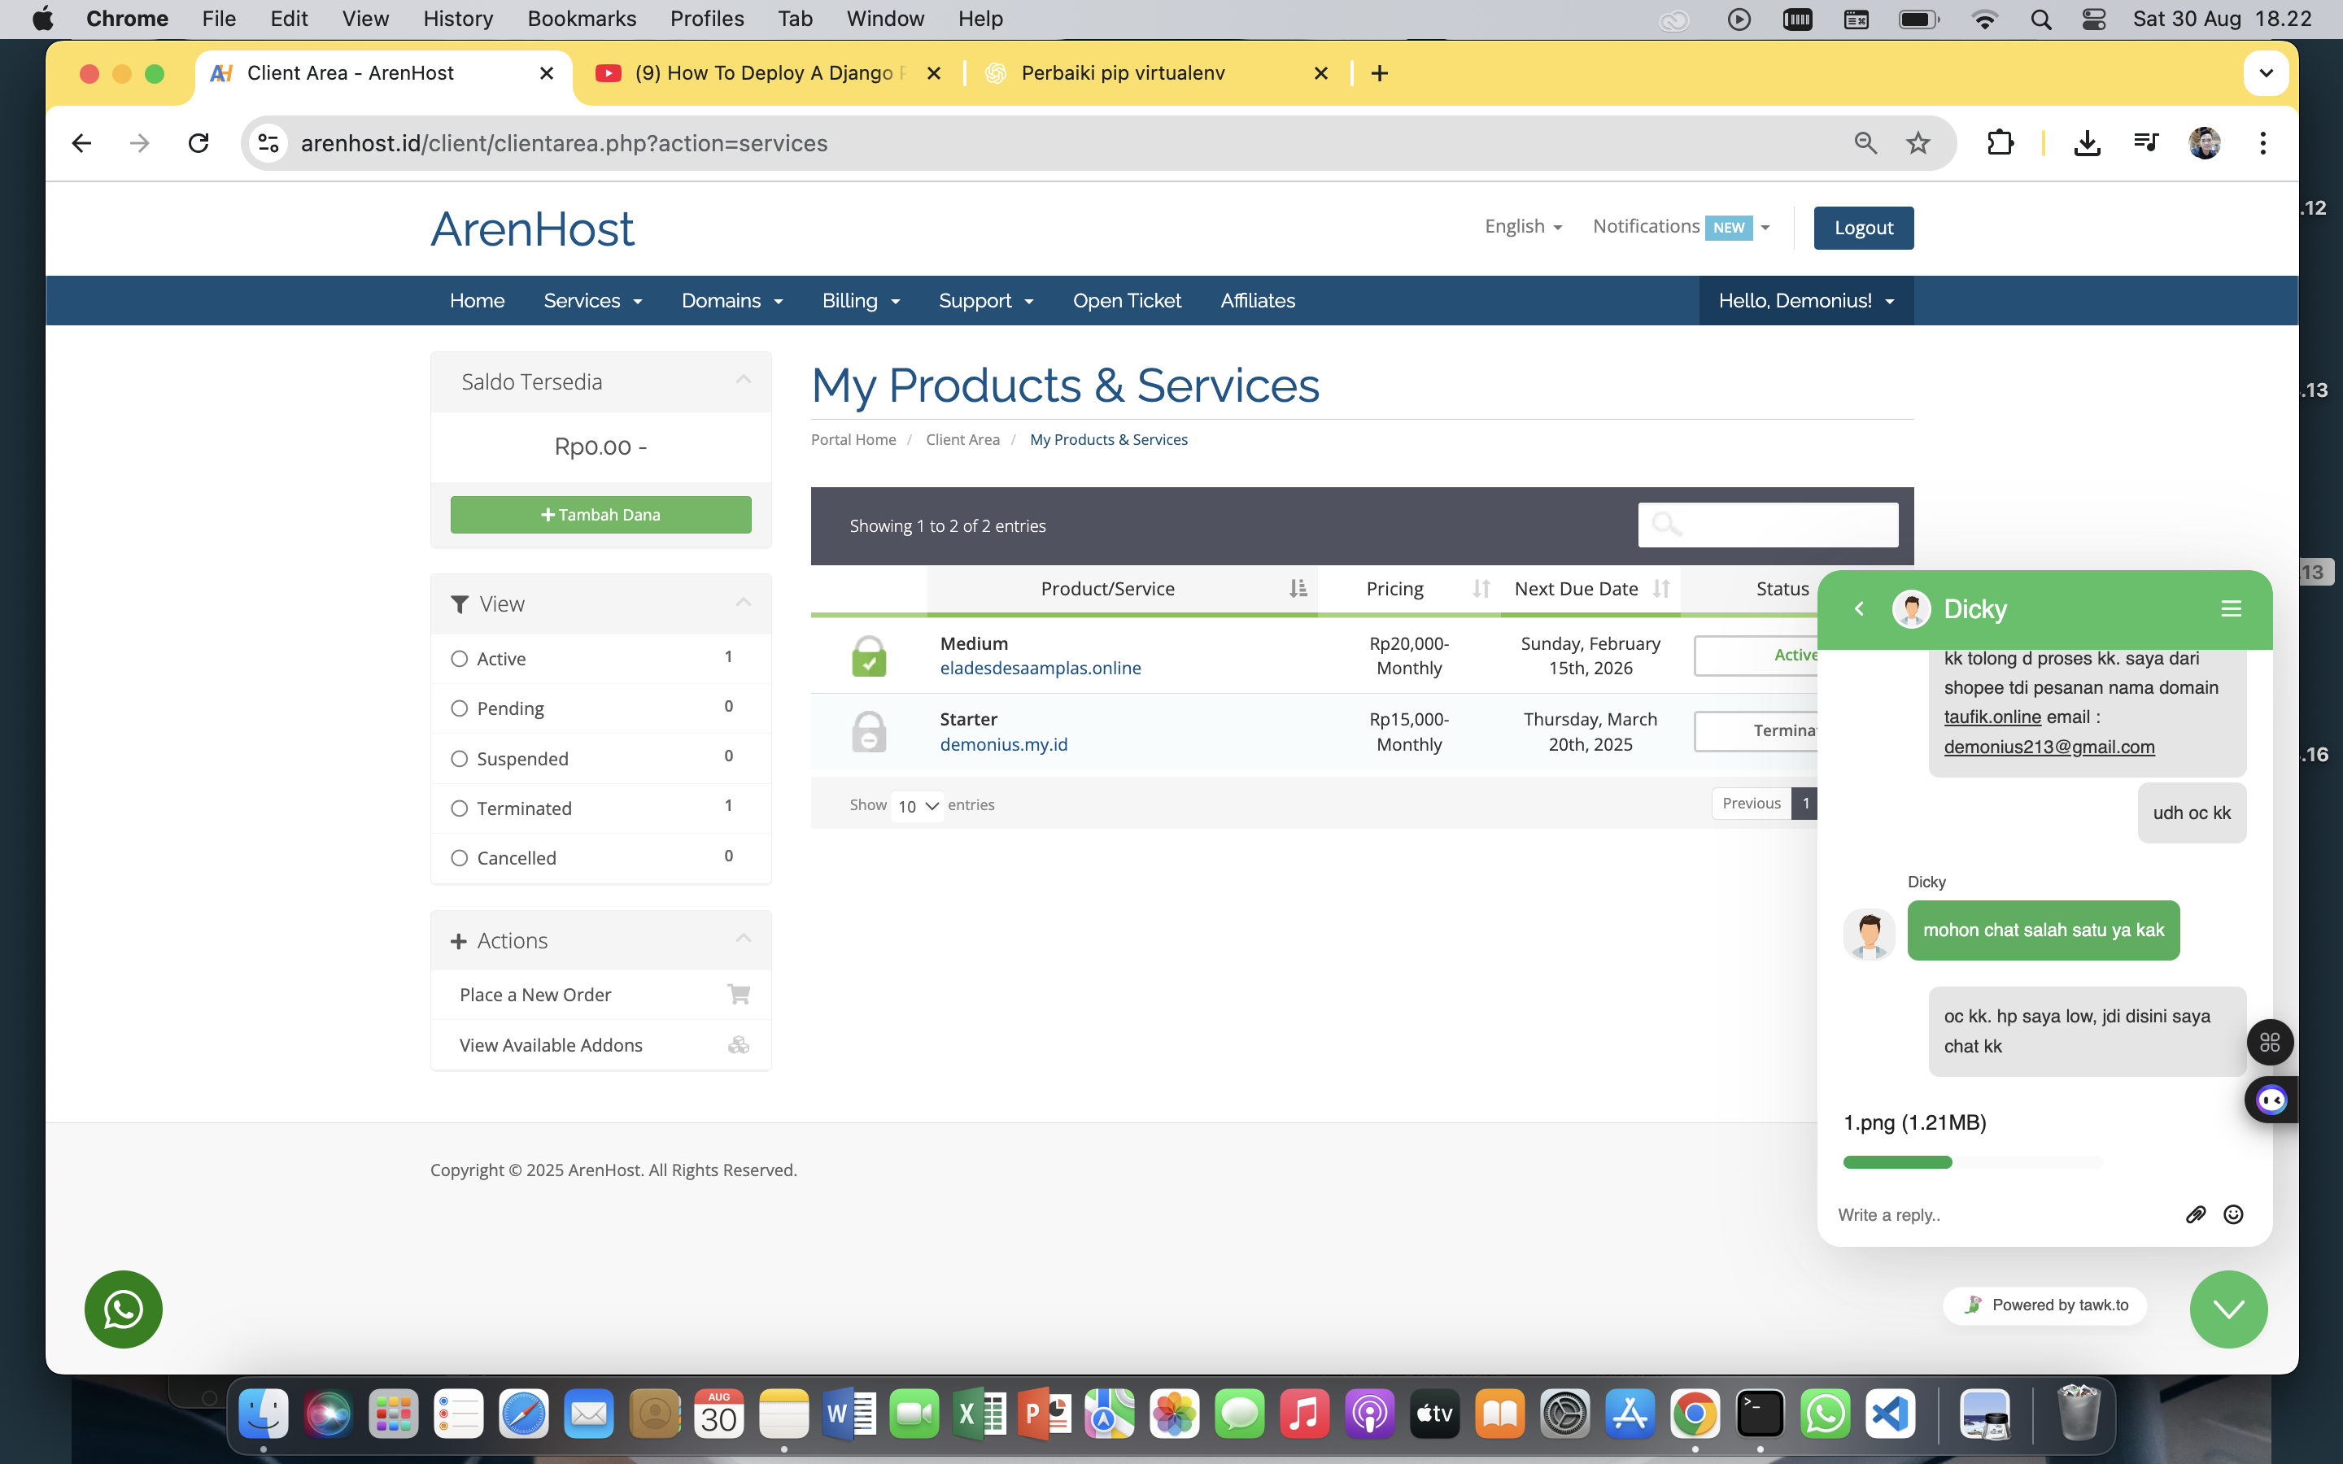This screenshot has width=2343, height=1464.
Task: Collapse the Saldo Tersedia panel
Action: coord(743,381)
